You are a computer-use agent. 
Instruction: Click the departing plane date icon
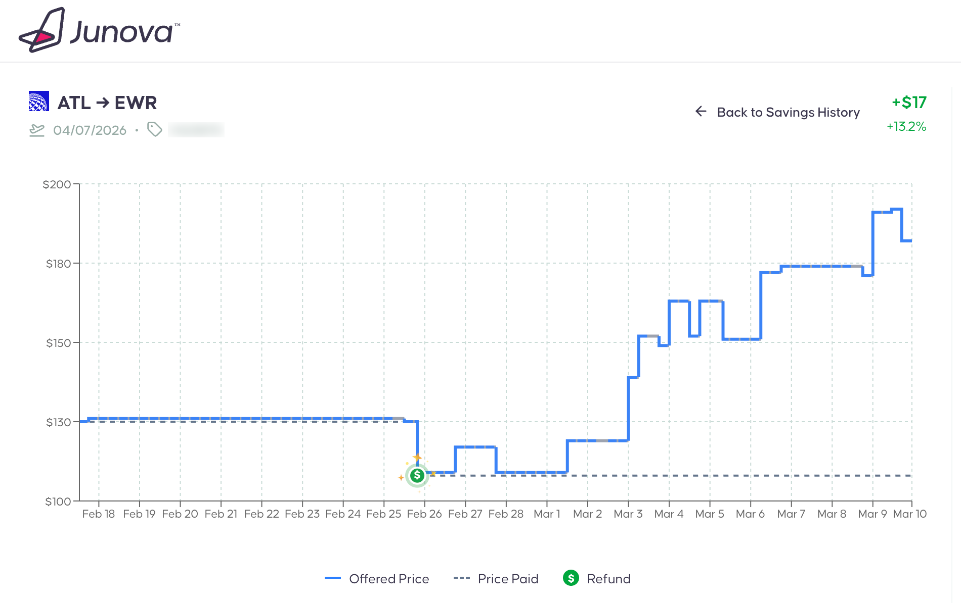(37, 130)
